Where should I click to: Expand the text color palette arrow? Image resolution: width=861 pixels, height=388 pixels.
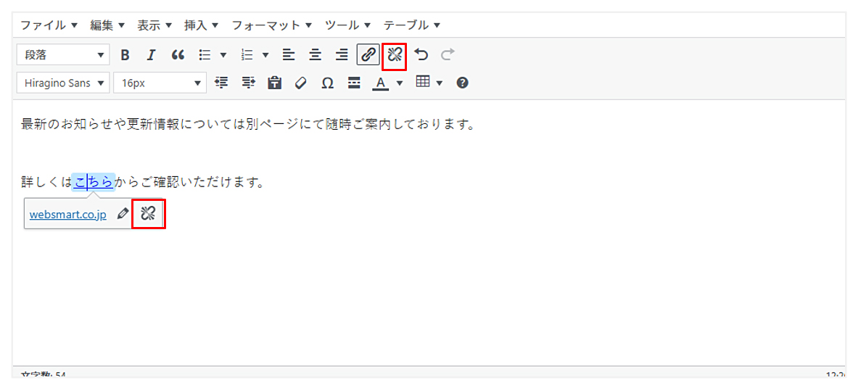(x=399, y=83)
